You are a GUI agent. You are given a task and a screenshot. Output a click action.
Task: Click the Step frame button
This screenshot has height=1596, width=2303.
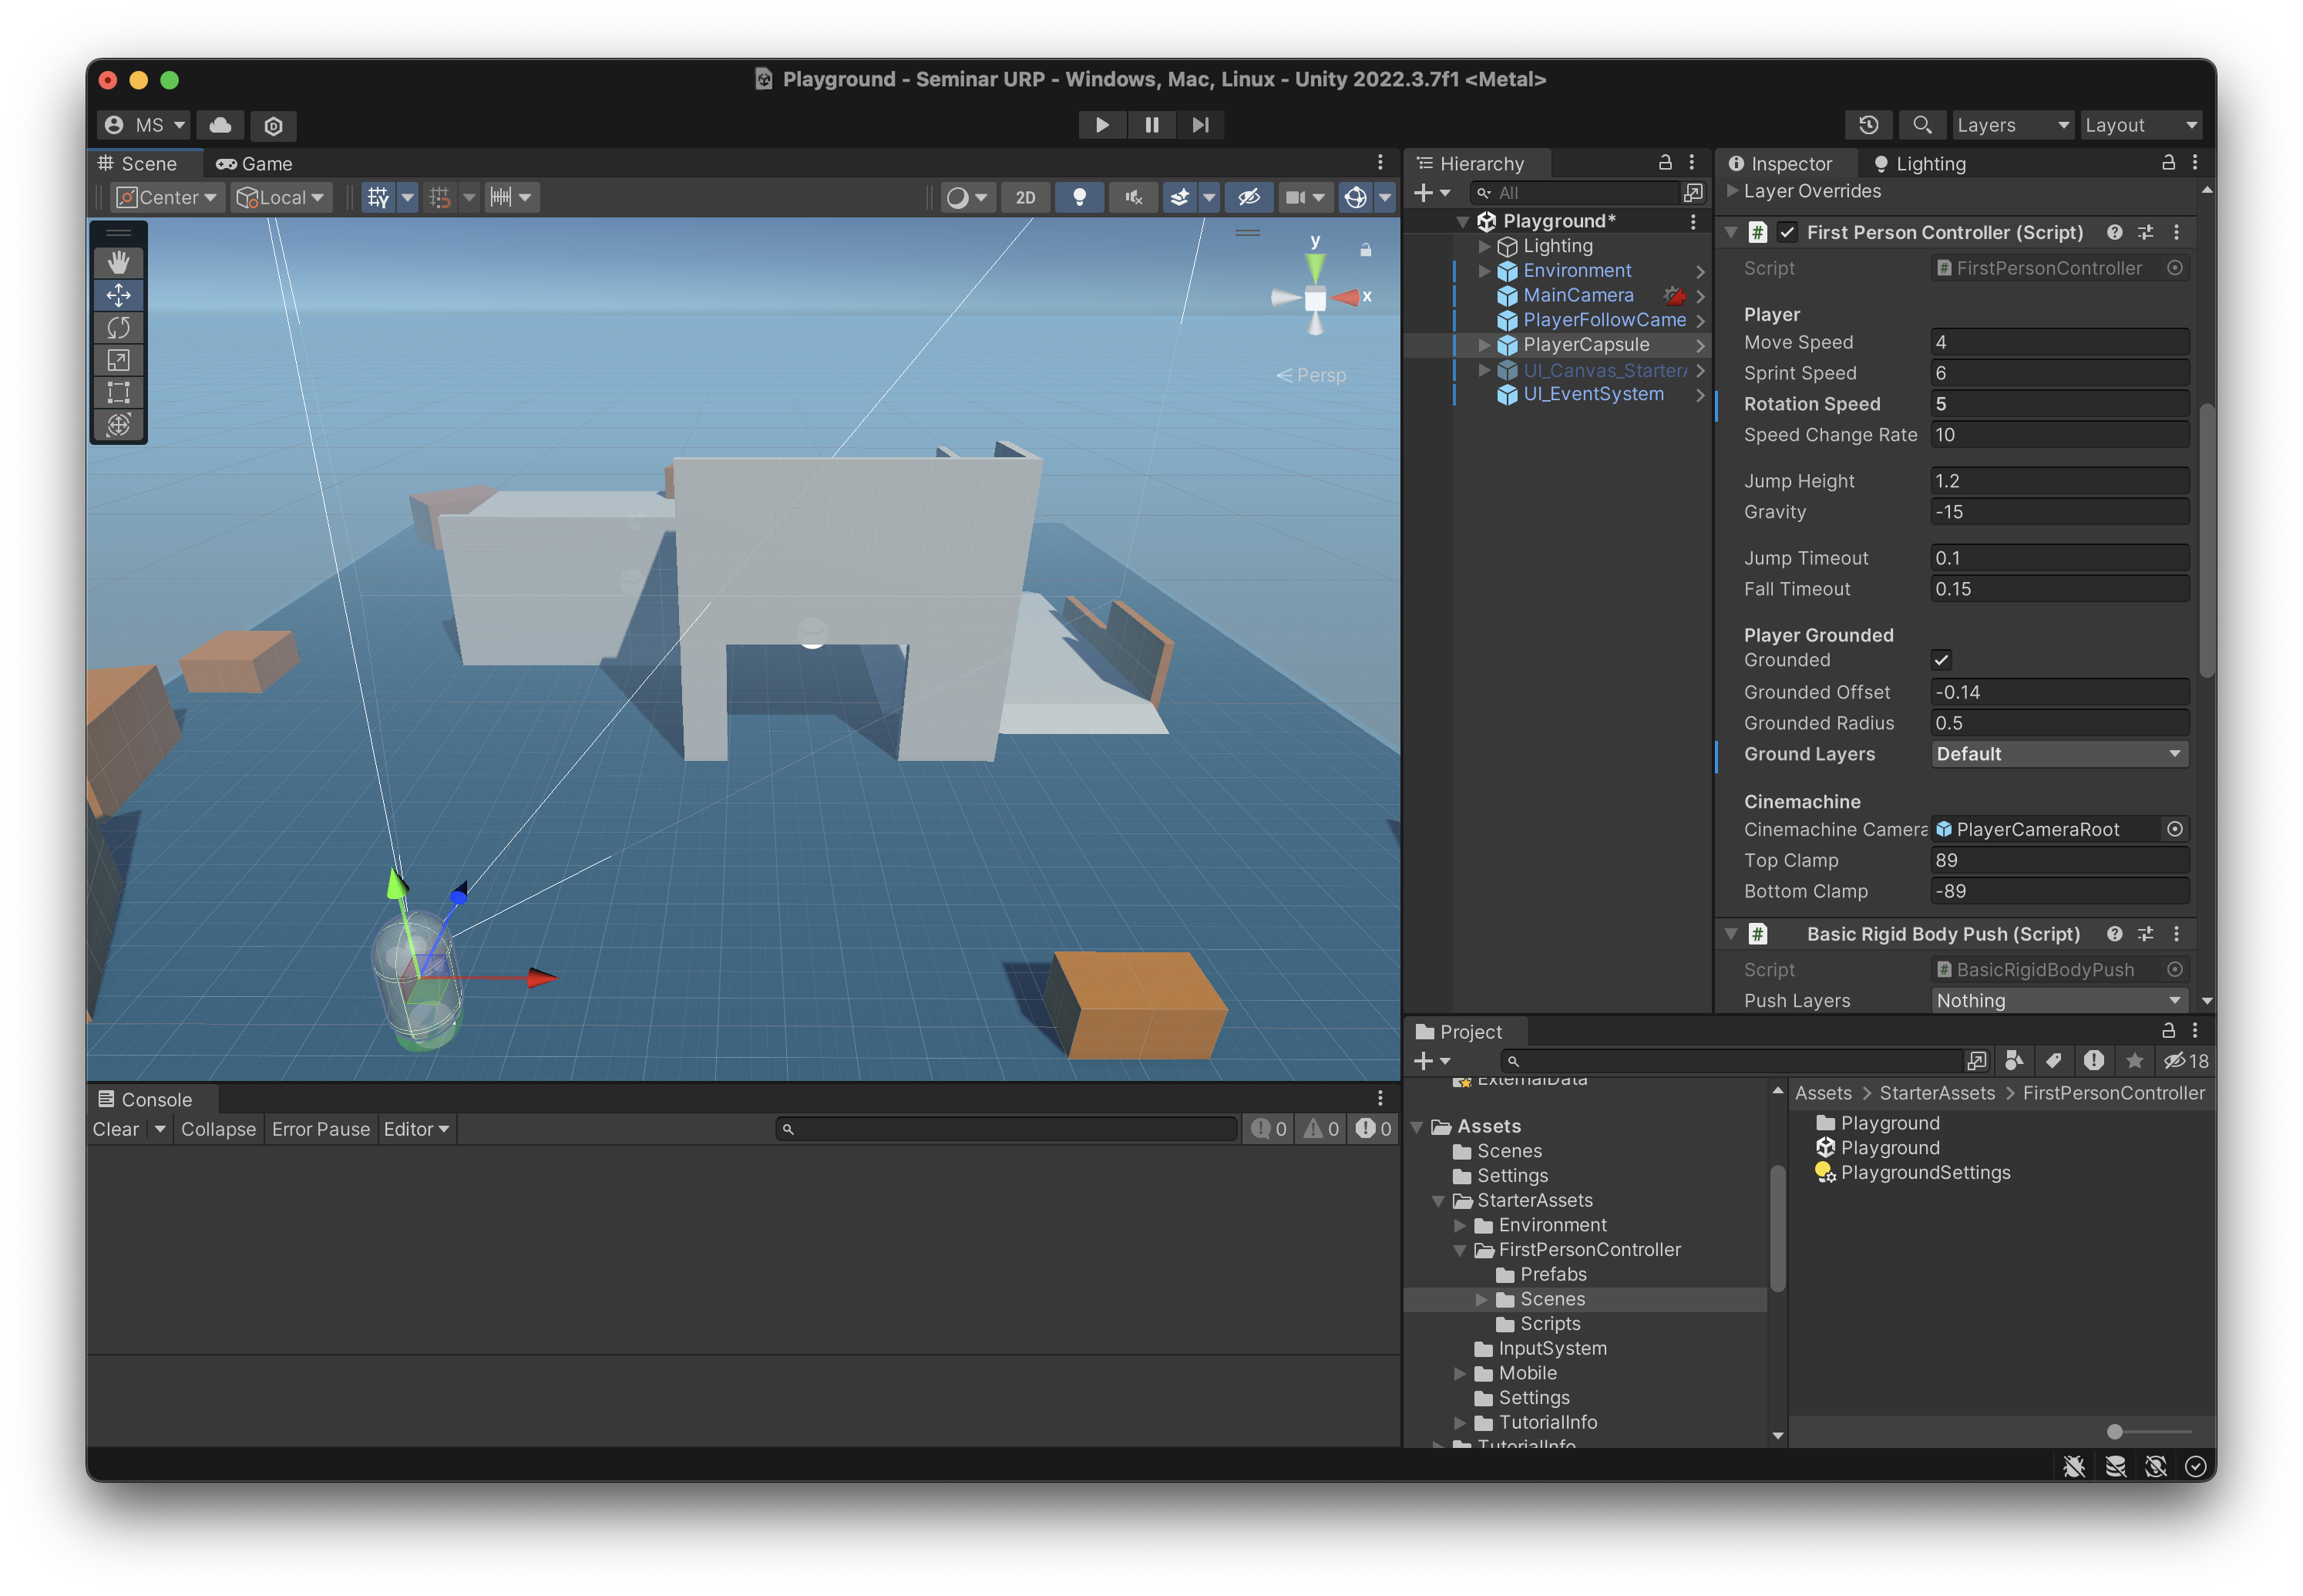pos(1201,125)
